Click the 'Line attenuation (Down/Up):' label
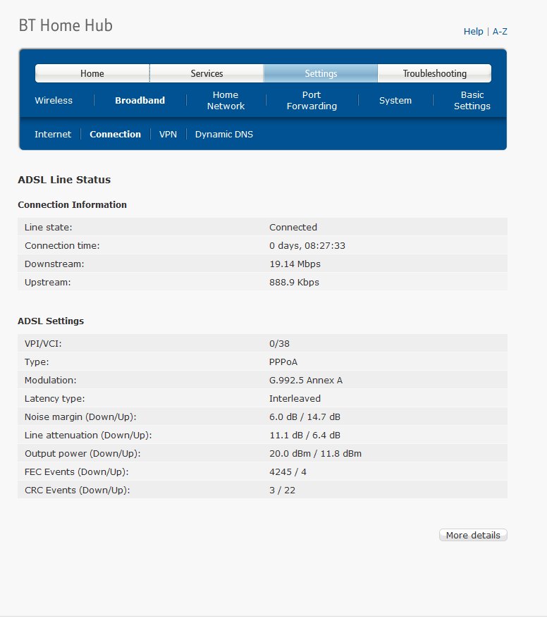Screen dimensions: 547x623 [x=88, y=435]
